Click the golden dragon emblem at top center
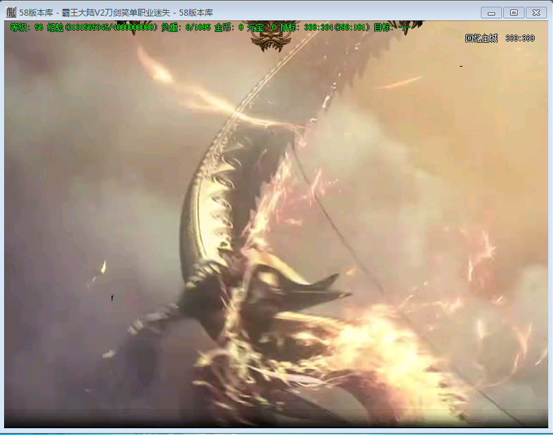 [271, 36]
